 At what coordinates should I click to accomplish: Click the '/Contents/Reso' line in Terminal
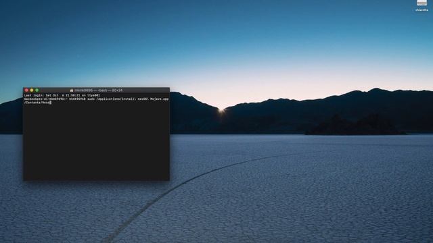(37, 103)
